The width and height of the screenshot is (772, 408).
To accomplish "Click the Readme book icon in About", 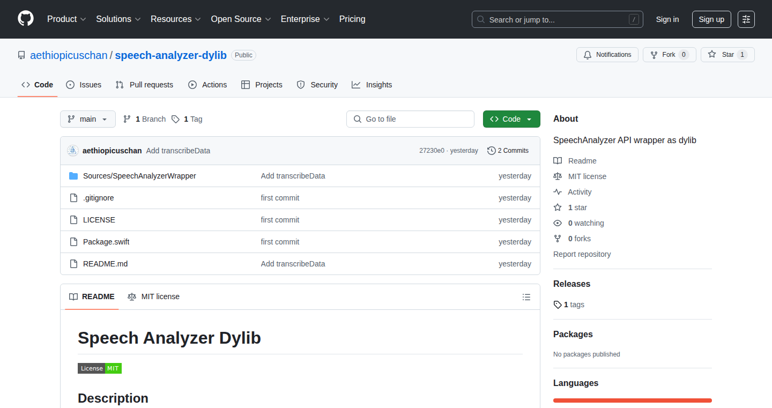I will tap(558, 161).
